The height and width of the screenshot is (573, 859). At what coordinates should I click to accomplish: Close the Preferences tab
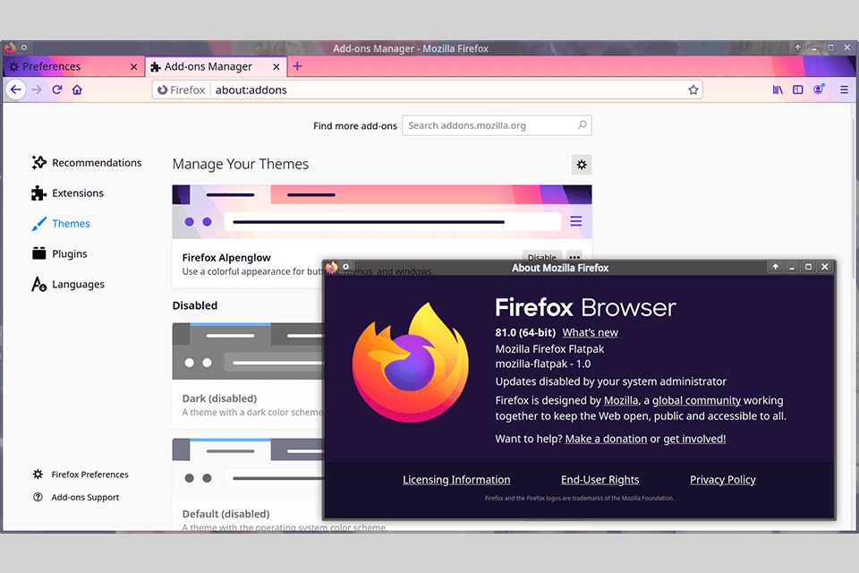point(133,67)
